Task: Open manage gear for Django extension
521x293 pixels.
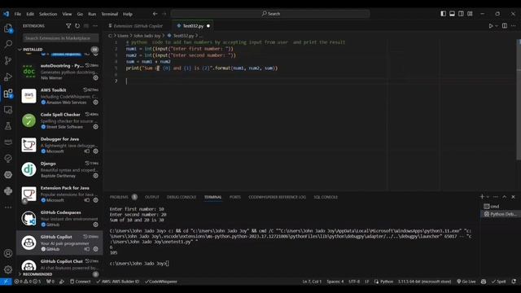Action: click(96, 176)
